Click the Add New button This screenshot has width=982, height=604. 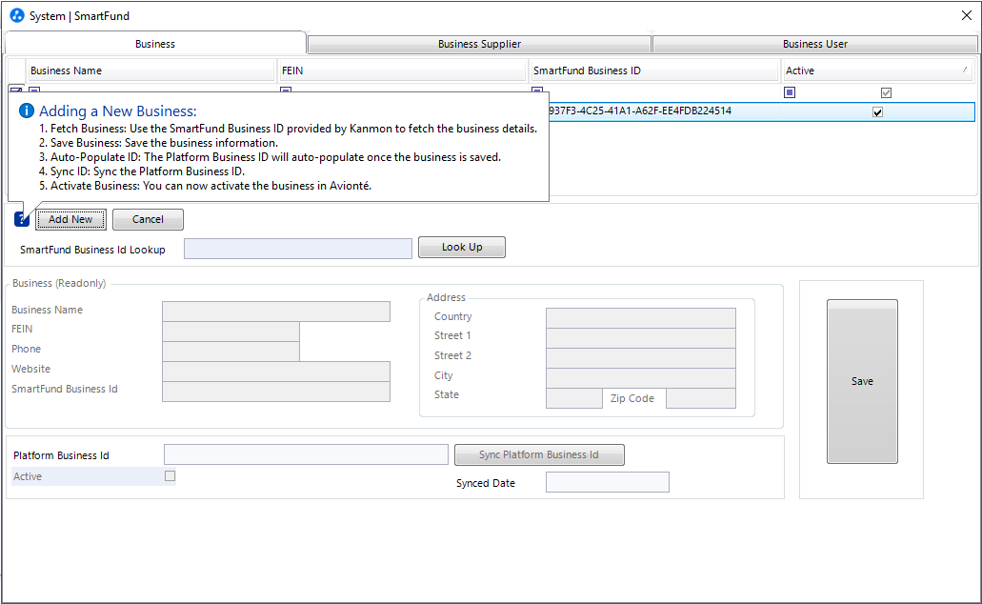pos(70,219)
